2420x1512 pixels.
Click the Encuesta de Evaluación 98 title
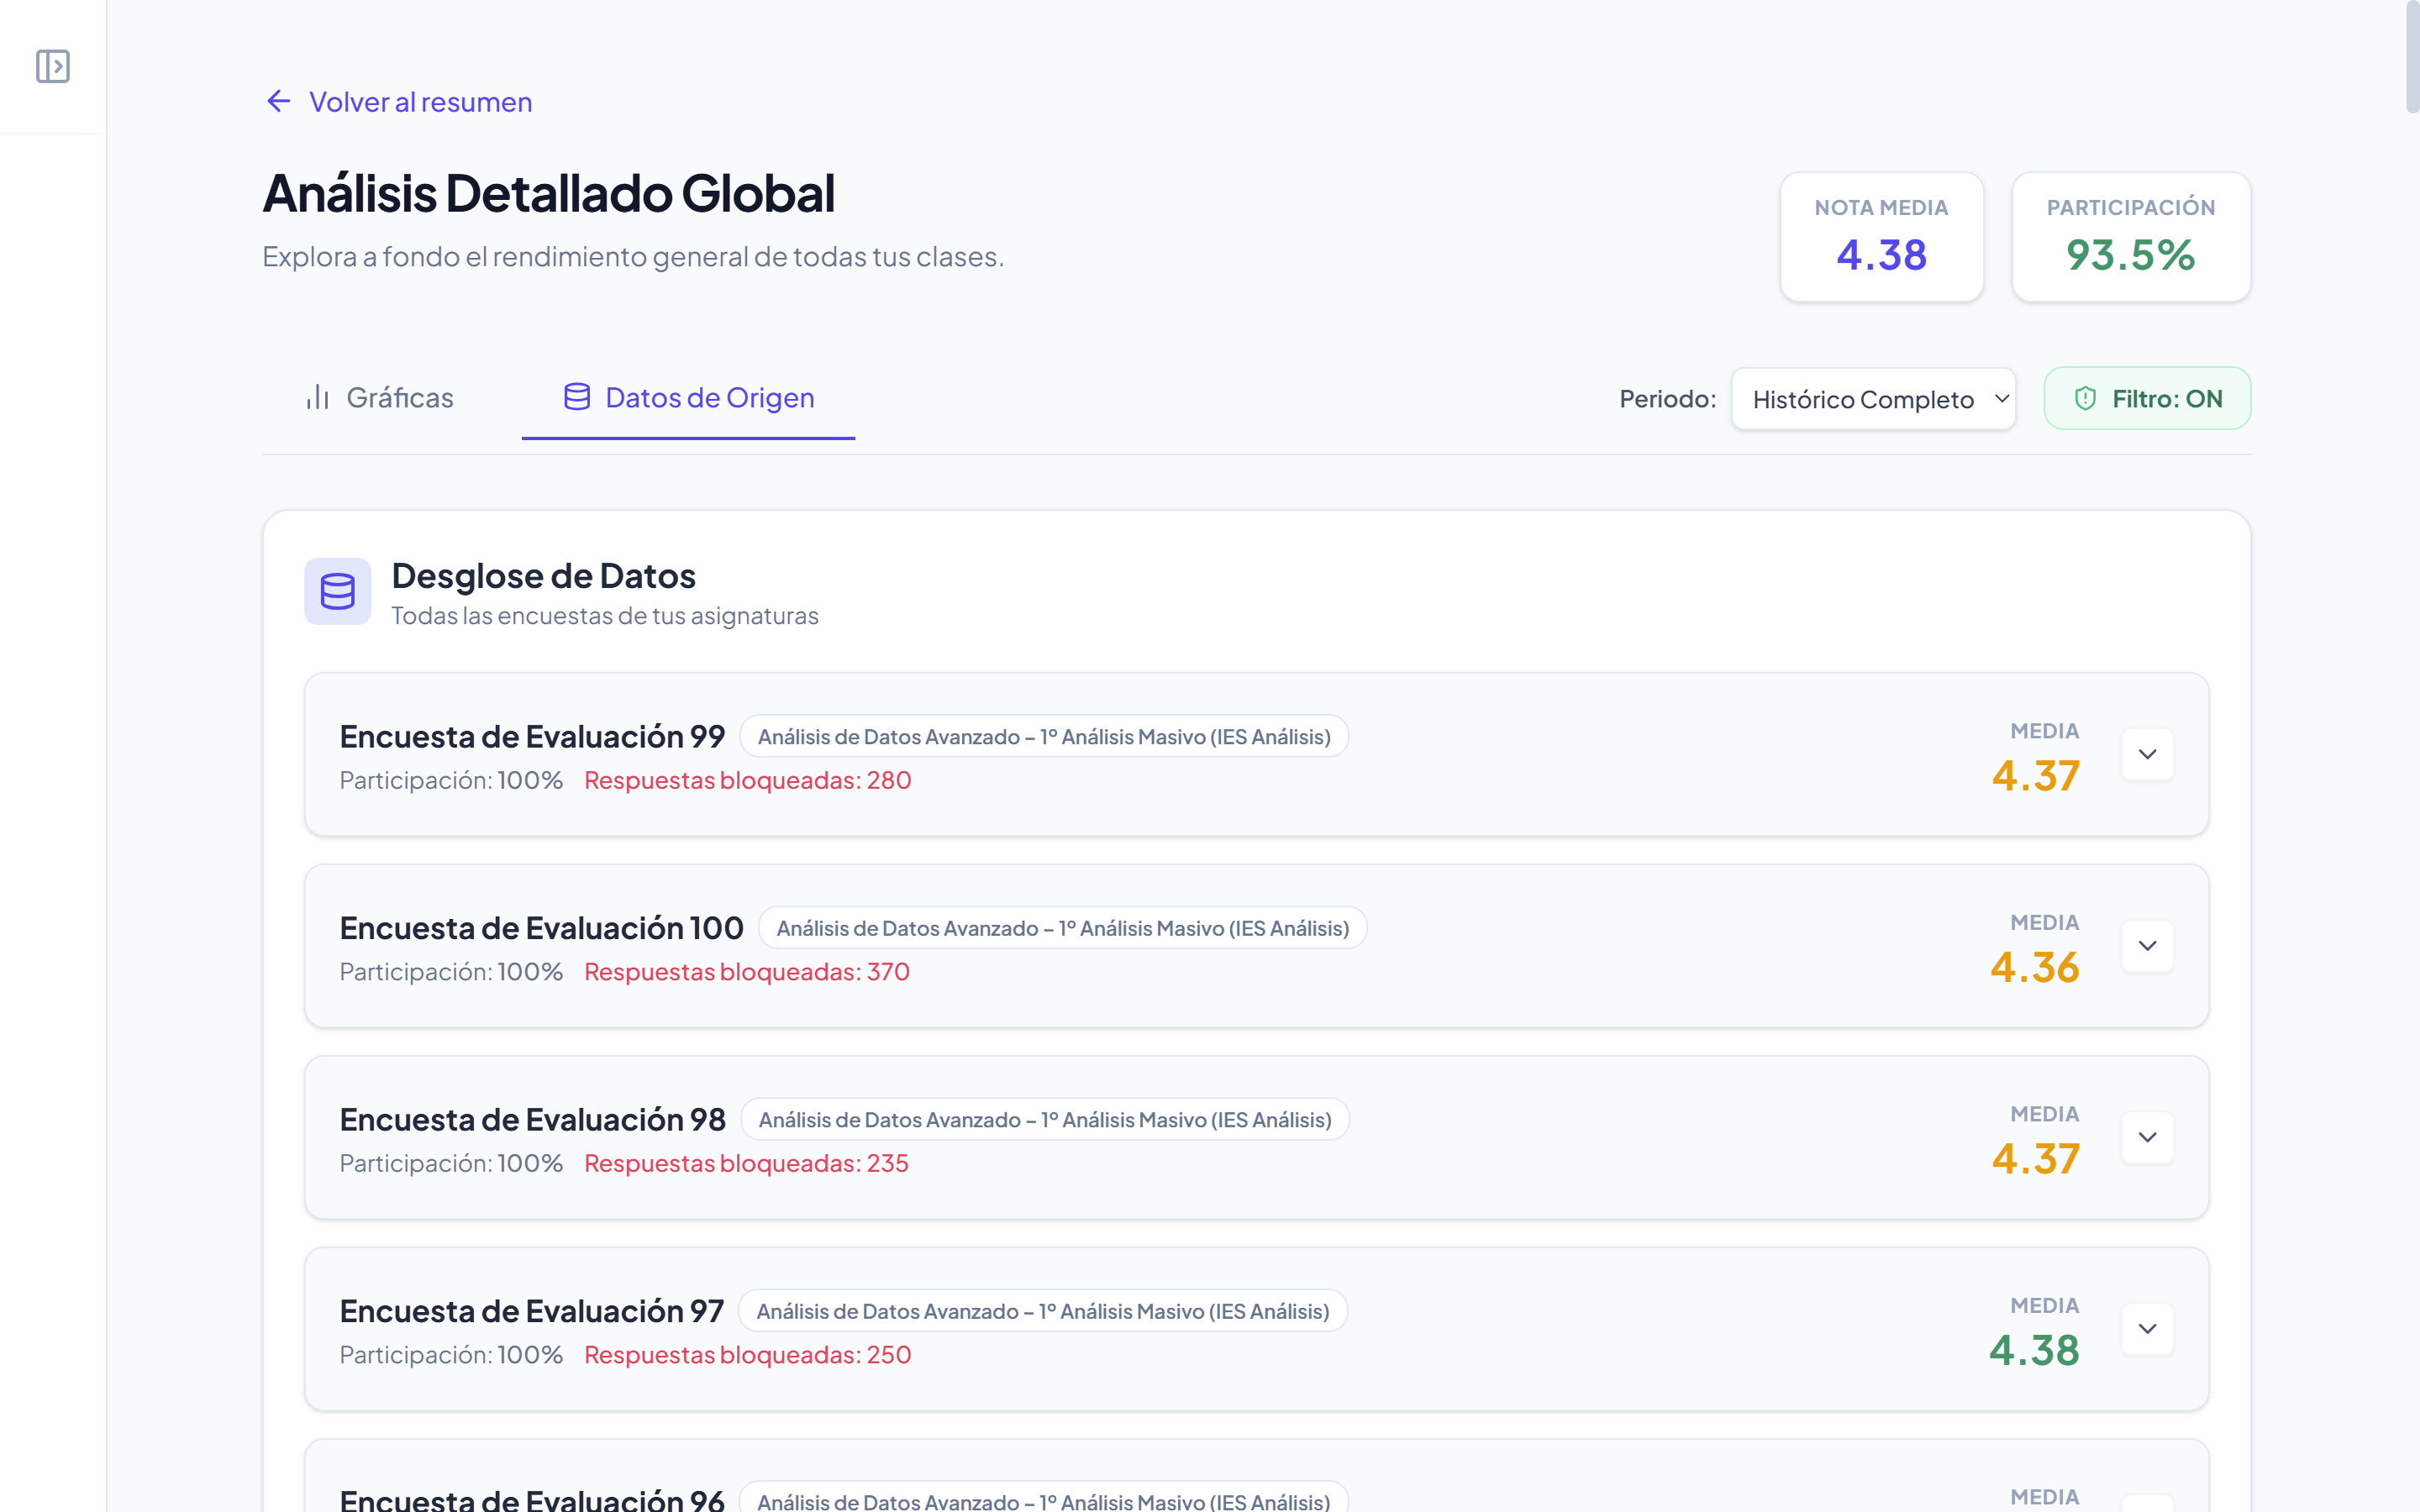532,1119
